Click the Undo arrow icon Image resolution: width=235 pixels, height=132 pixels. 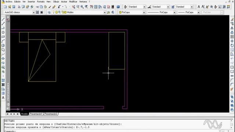(59, 7)
